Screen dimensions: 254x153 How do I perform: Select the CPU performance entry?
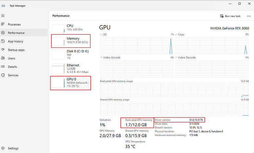70,28
